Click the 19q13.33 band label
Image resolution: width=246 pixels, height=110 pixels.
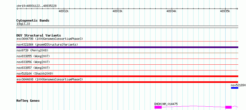(x=23, y=24)
